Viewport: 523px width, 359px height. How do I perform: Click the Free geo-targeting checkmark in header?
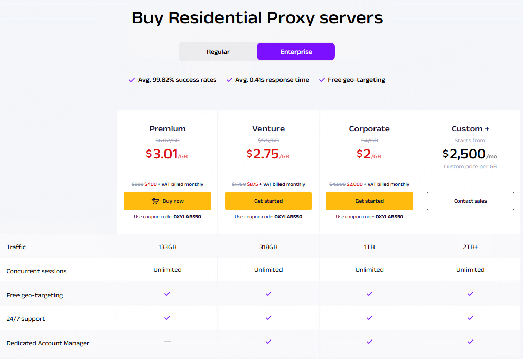[322, 80]
